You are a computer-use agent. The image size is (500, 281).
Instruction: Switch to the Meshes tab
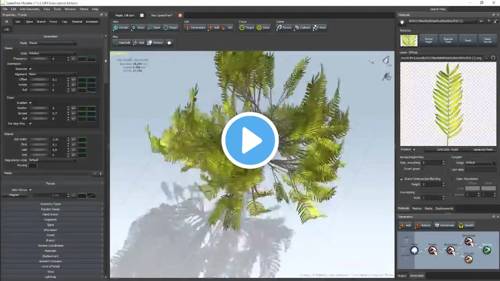coord(417,208)
